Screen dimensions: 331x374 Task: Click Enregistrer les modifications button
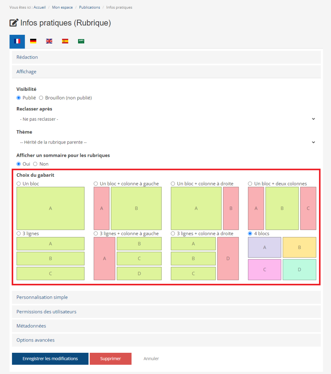point(50,359)
